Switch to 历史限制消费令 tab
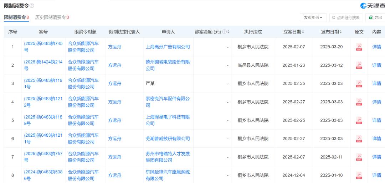This screenshot has height=183, width=385. (x=52, y=17)
